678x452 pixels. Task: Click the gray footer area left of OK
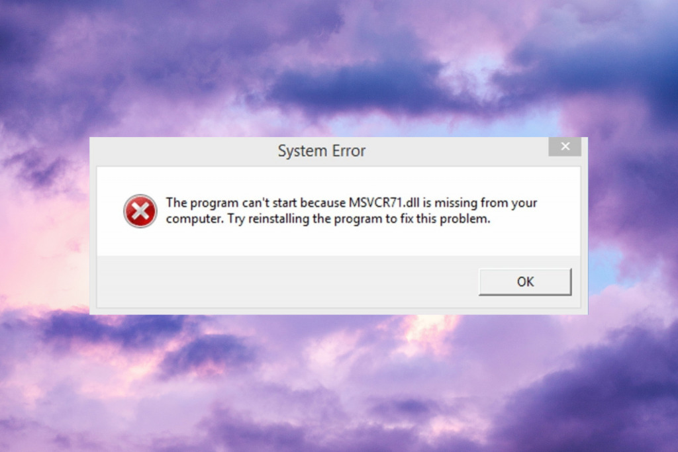pos(285,282)
